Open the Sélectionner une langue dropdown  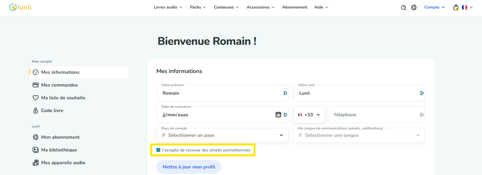pyautogui.click(x=359, y=135)
